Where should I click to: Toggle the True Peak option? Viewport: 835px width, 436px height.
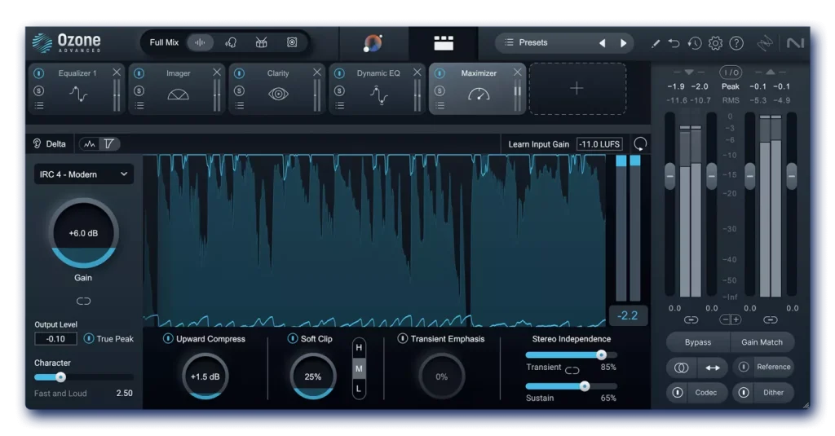88,339
